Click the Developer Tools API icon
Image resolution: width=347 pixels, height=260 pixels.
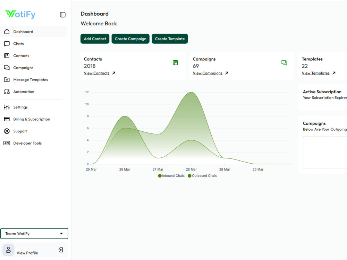7,143
